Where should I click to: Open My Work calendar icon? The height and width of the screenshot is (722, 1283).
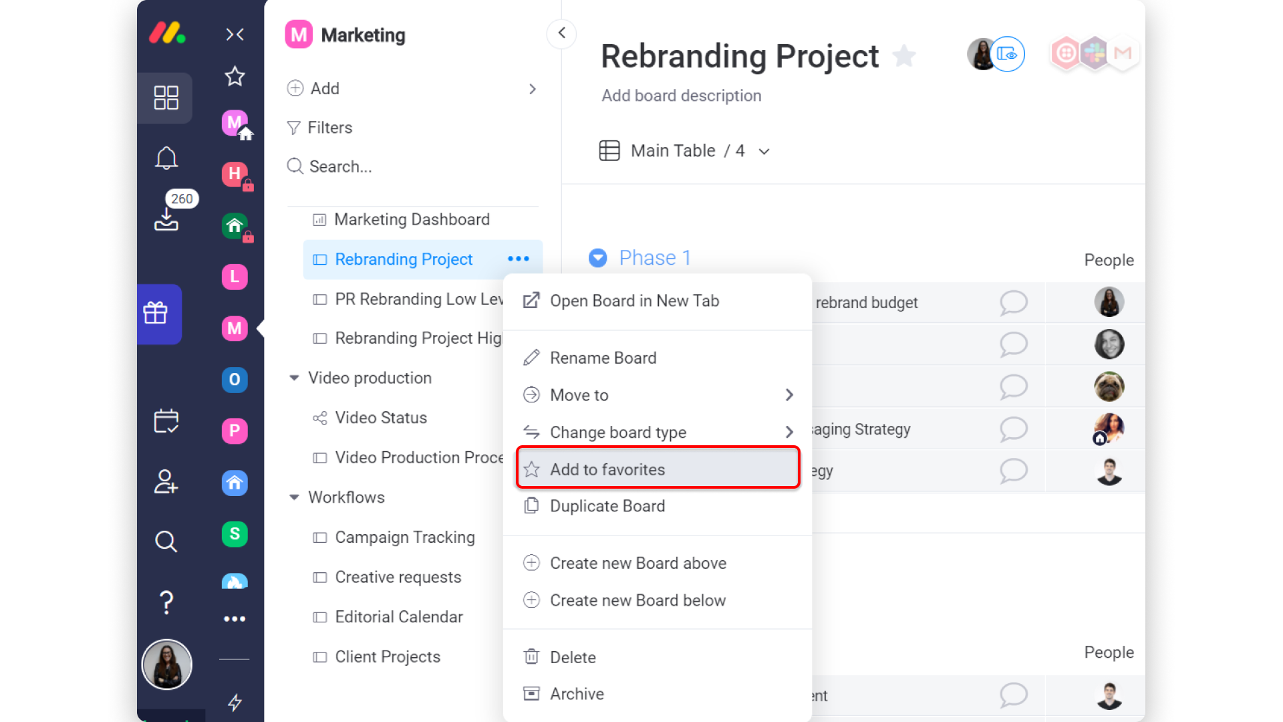pos(166,421)
